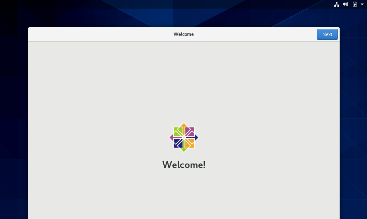Click the blue Next control in the titlebar
This screenshot has width=367, height=219.
[x=327, y=34]
